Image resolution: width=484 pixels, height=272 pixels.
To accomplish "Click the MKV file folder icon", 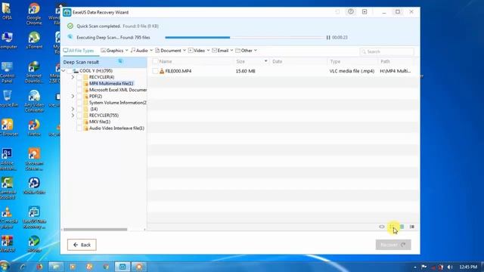I will pos(85,122).
